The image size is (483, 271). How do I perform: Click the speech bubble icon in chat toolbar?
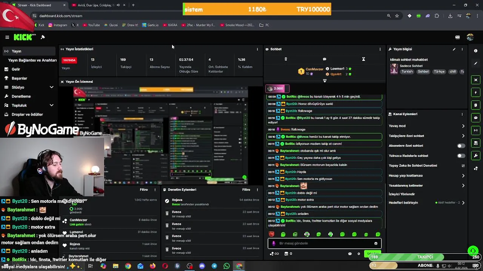(x=325, y=59)
